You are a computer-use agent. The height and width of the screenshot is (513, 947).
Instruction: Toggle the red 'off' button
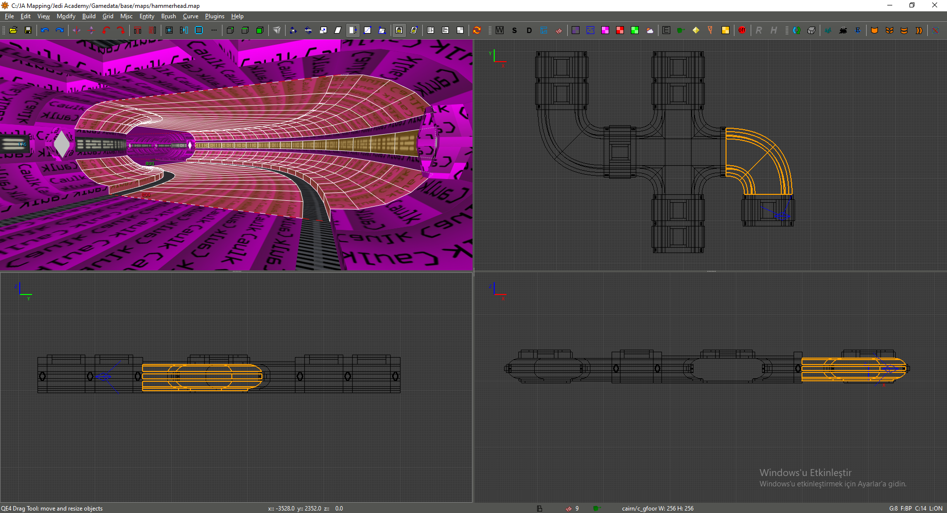tap(742, 30)
